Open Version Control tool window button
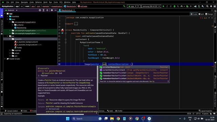Viewport: 217px width, 122px height. click(11, 111)
